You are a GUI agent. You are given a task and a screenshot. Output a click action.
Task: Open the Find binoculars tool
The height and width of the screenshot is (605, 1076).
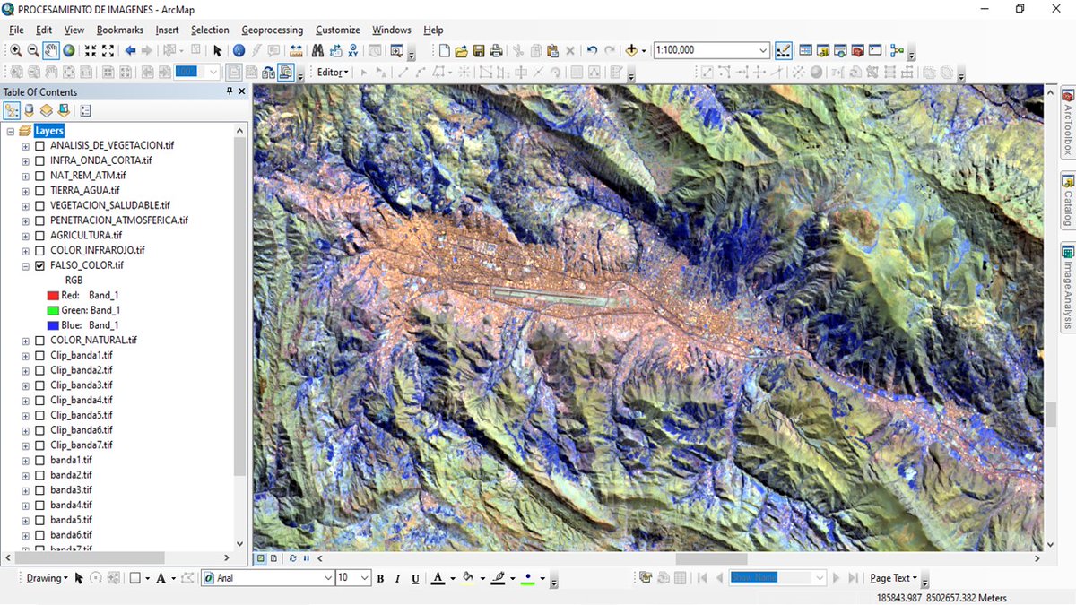[x=317, y=51]
